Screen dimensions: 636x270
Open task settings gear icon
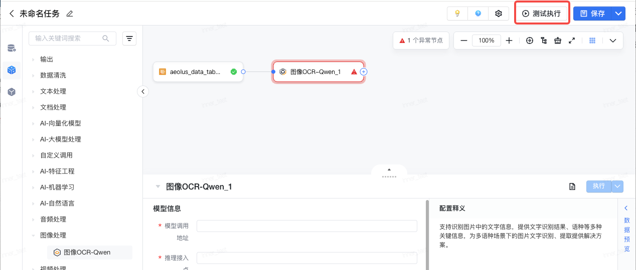[499, 13]
